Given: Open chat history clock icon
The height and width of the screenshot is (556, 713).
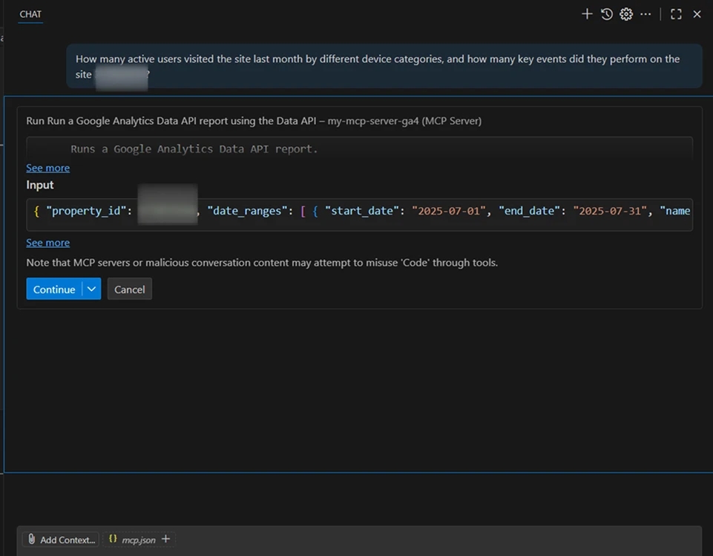Looking at the screenshot, I should pyautogui.click(x=607, y=14).
